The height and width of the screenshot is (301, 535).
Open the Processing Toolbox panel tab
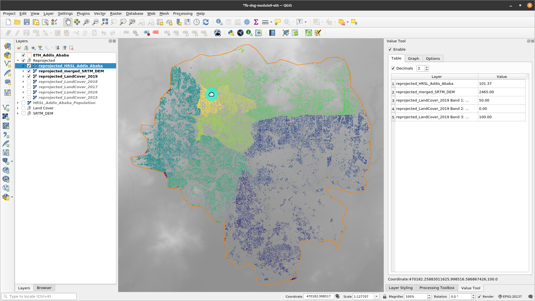pos(437,288)
